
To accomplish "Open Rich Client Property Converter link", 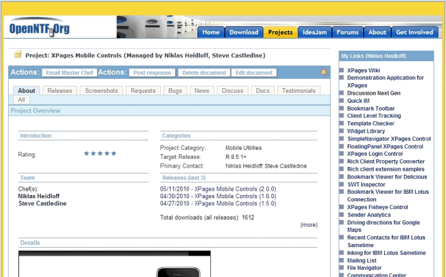I will (x=385, y=161).
